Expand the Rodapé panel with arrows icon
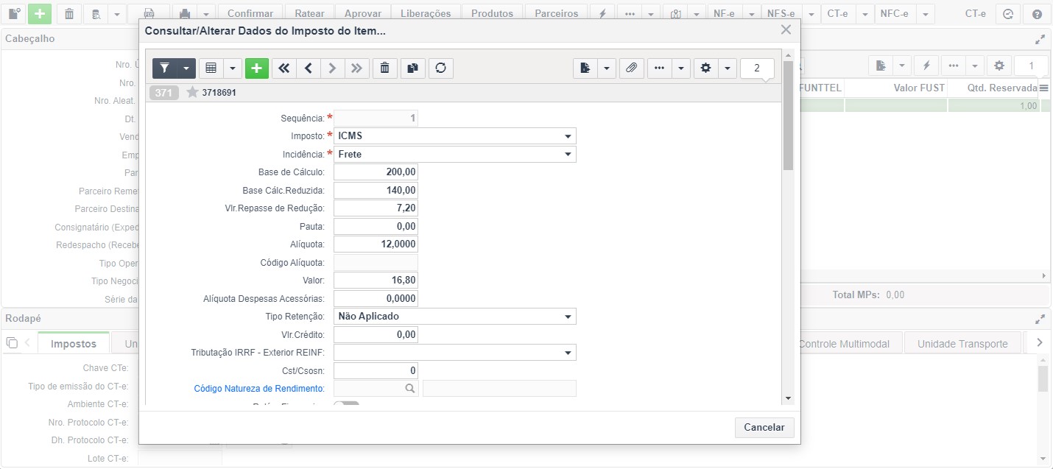1053x469 pixels. [1040, 319]
